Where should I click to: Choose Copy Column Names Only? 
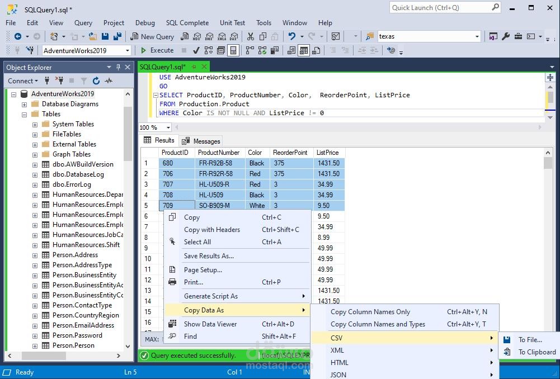coord(405,311)
